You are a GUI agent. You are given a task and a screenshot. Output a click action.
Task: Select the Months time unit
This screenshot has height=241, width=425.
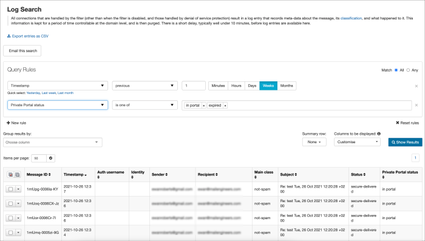tap(287, 86)
